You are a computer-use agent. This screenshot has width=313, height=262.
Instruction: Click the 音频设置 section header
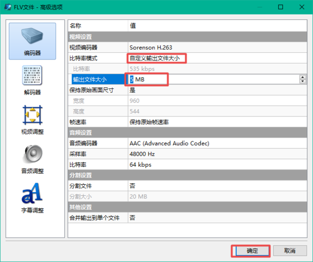(x=187, y=133)
